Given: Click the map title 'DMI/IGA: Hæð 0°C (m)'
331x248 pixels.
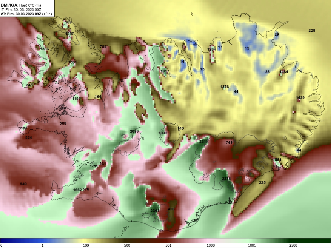Looking at the screenshot, I should coord(21,5).
